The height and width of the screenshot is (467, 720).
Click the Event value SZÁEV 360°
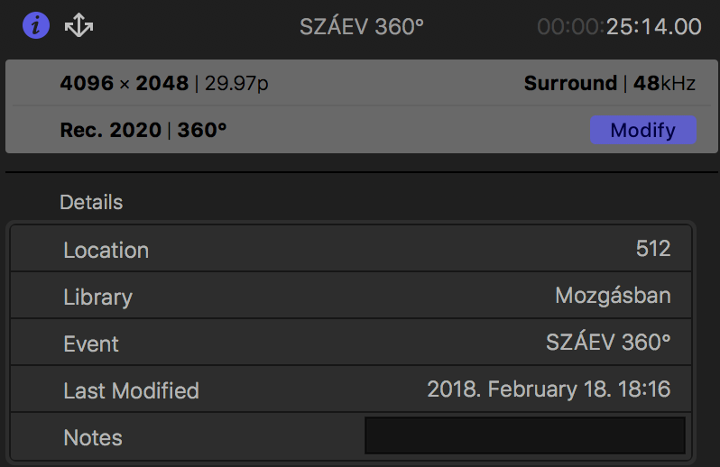pos(608,343)
